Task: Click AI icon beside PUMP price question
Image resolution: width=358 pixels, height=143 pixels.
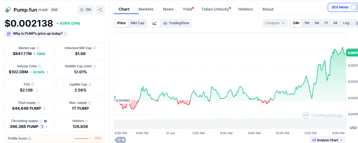Action: tap(9, 34)
